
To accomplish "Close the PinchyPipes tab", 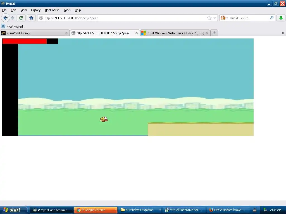I will tap(136, 33).
